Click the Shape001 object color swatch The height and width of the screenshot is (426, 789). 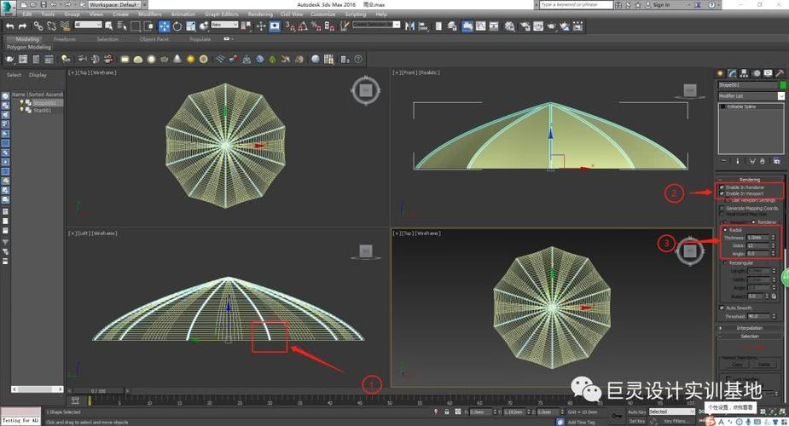(x=782, y=85)
